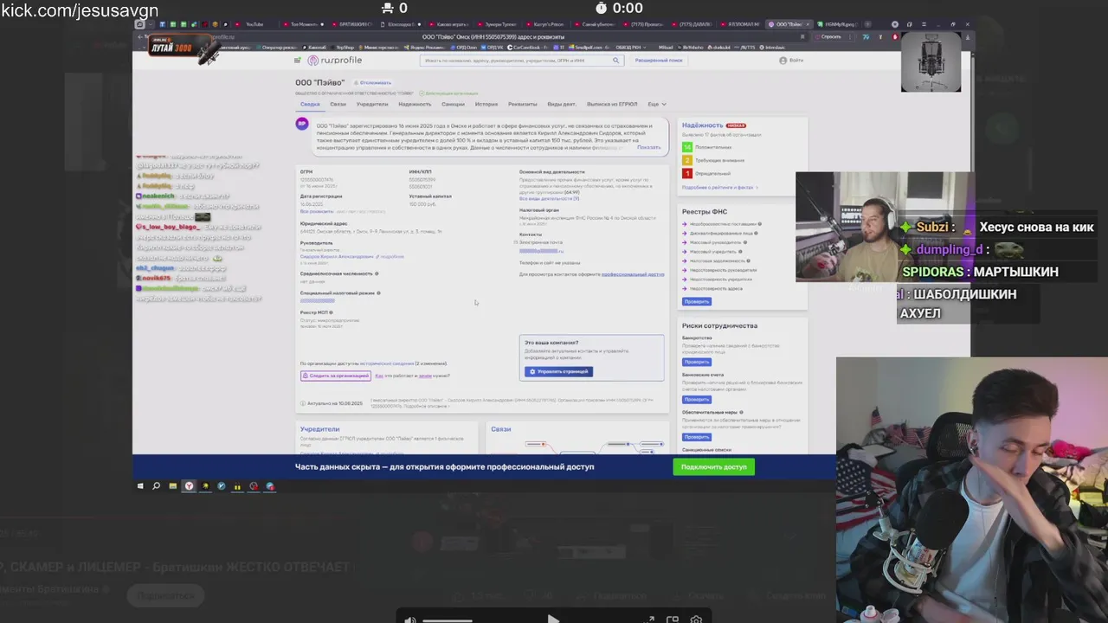This screenshot has width=1108, height=623.
Task: Click the Учредители section heading
Action: pos(319,429)
